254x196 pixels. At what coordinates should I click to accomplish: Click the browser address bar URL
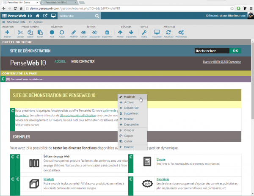[x=75, y=8]
